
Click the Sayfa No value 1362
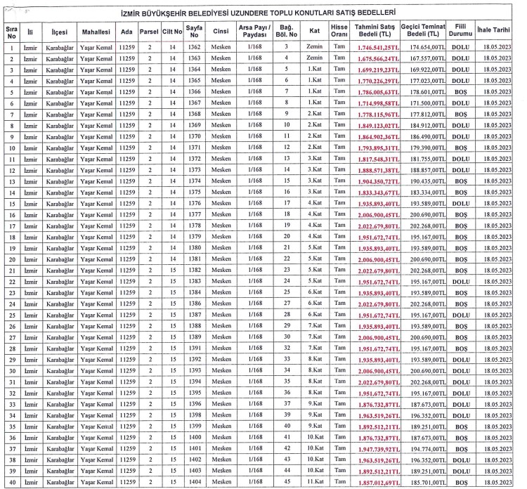194,47
